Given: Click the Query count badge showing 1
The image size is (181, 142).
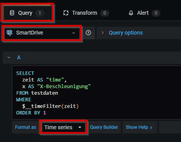Looking at the screenshot, I should [x=40, y=13].
